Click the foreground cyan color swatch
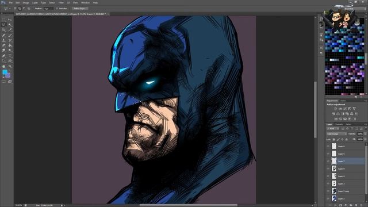The image size is (368, 207). pos(5,72)
